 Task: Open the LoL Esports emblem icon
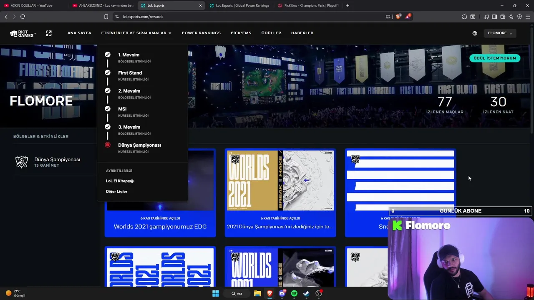tap(49, 33)
